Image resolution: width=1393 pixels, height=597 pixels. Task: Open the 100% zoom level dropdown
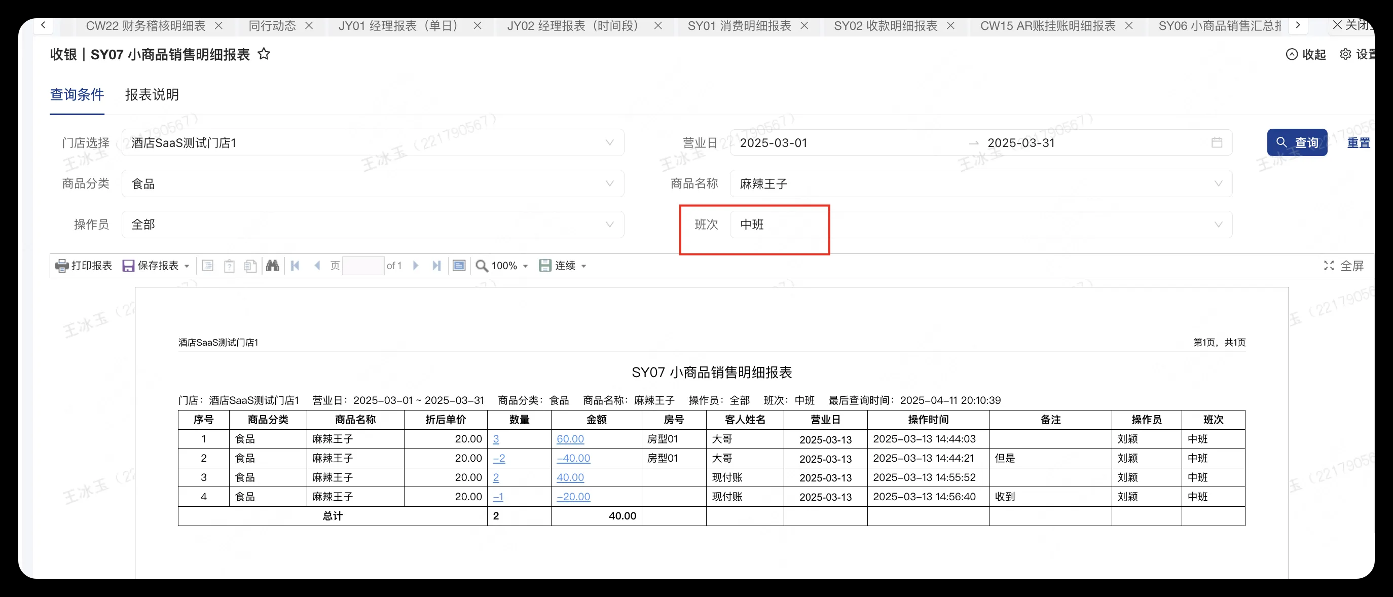pyautogui.click(x=525, y=266)
